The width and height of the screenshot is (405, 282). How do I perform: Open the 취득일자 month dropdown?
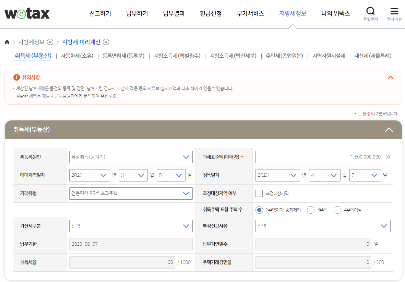click(x=325, y=175)
